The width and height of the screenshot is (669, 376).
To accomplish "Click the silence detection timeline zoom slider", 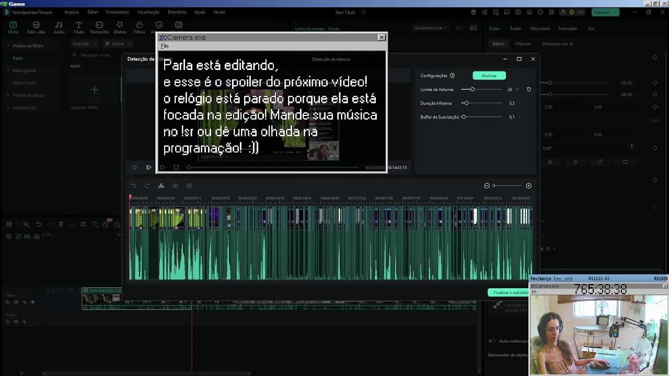I will (507, 186).
